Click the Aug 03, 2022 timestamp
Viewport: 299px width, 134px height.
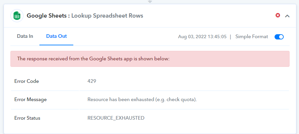click(202, 37)
